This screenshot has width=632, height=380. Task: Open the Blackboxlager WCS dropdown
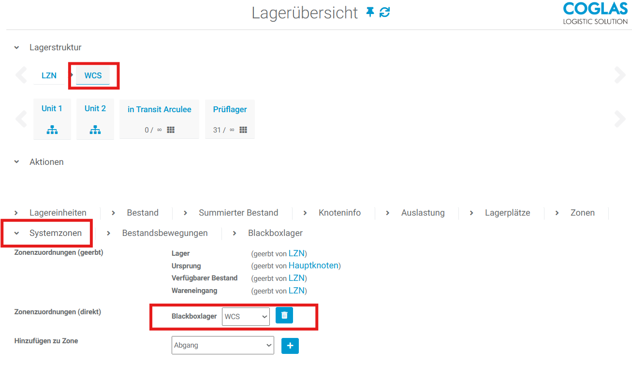coord(246,317)
